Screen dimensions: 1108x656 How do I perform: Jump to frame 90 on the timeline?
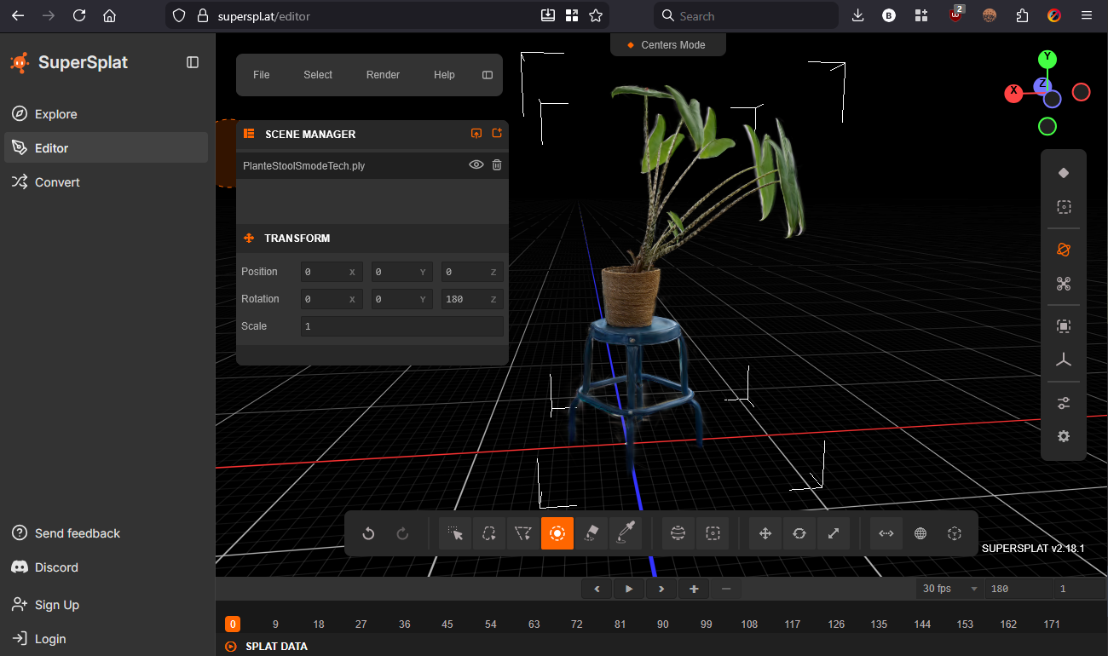coord(663,624)
